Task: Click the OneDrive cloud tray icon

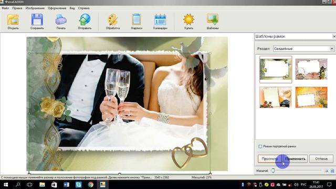Action: click(x=278, y=184)
